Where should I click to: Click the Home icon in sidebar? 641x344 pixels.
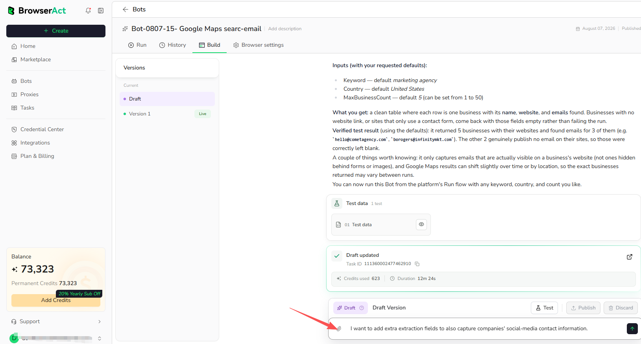point(14,46)
